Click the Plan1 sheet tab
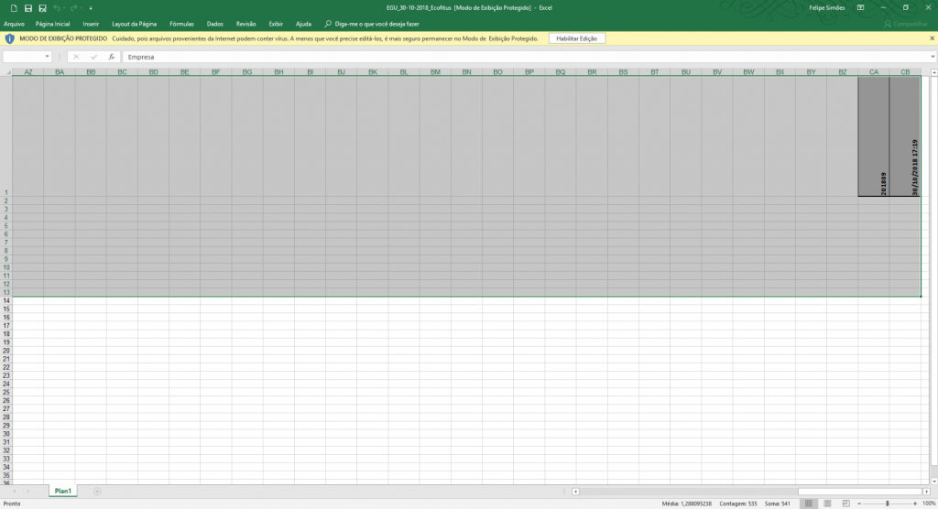 (63, 491)
